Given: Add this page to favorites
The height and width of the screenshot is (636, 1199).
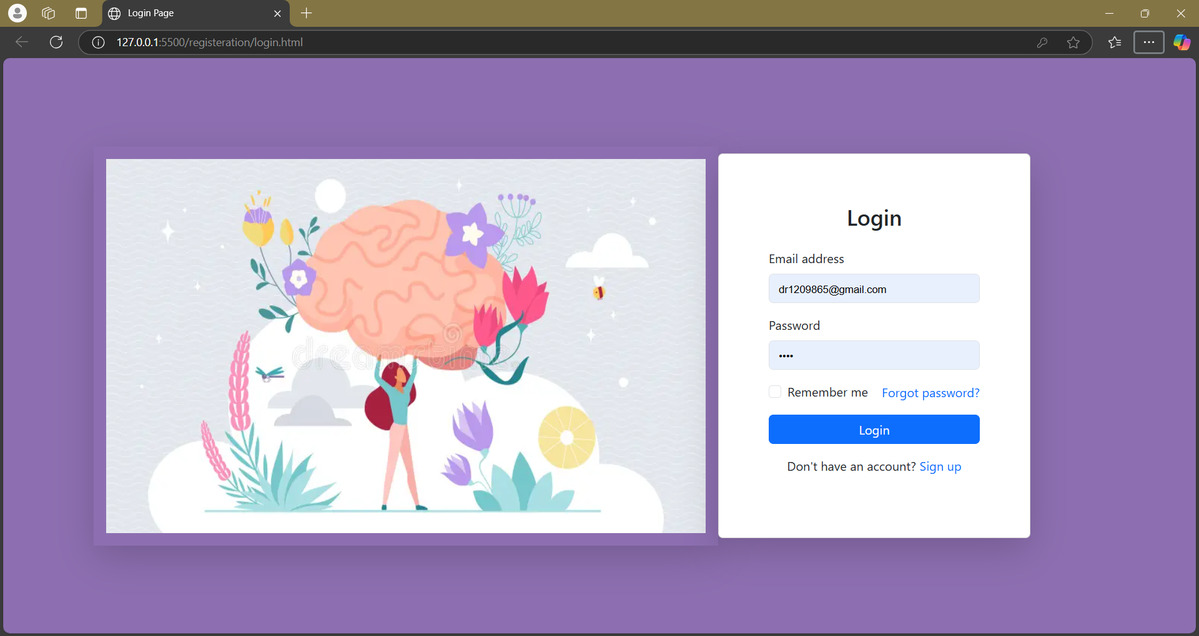Looking at the screenshot, I should (x=1073, y=42).
